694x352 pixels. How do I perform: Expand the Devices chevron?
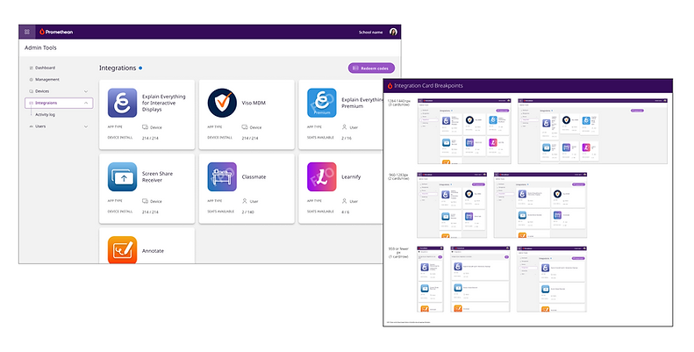[86, 91]
